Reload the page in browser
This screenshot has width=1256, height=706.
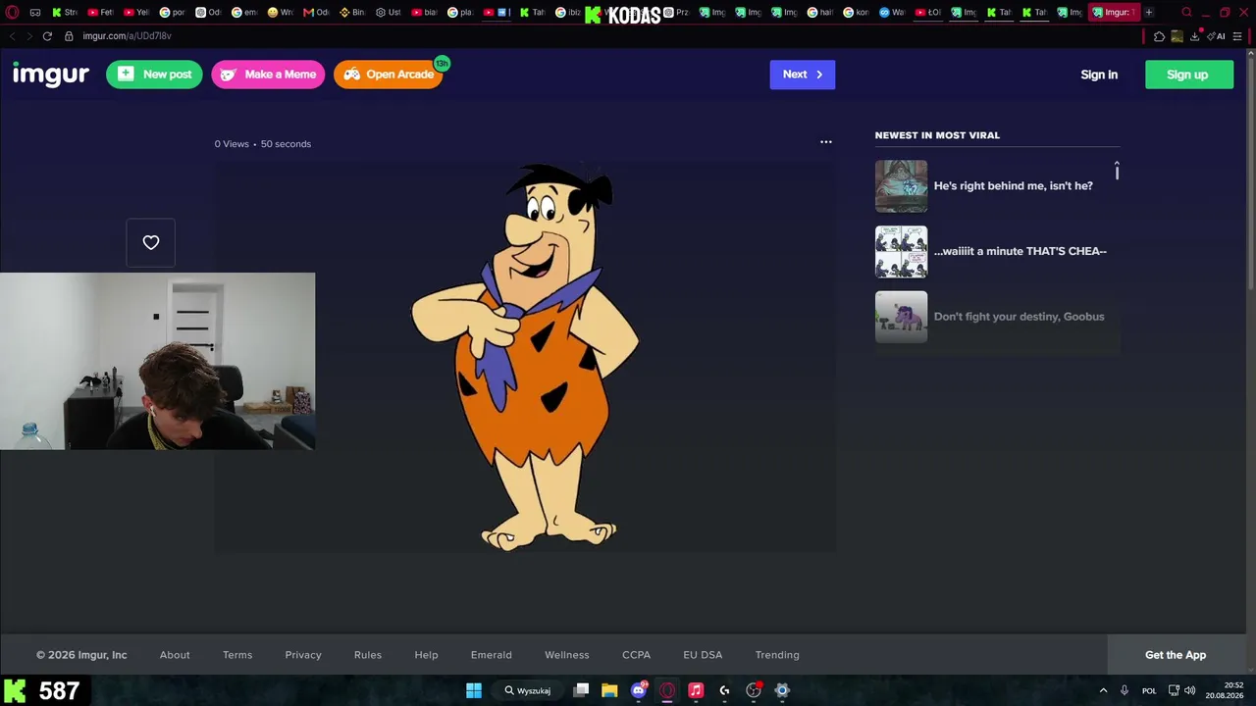47,36
